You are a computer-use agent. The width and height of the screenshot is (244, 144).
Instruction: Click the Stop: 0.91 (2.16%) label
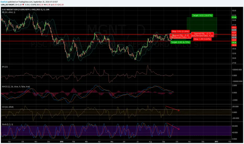click(x=180, y=31)
